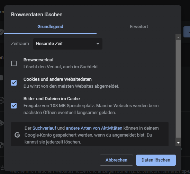Click the cookie icon on left edge

tap(2, 123)
